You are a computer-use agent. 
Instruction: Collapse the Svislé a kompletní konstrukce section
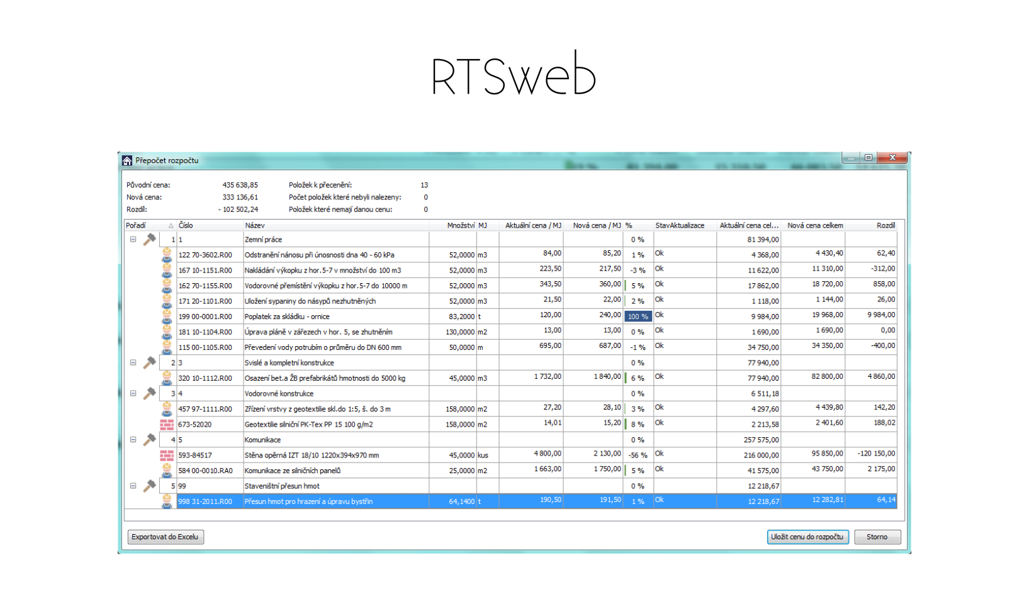(133, 362)
